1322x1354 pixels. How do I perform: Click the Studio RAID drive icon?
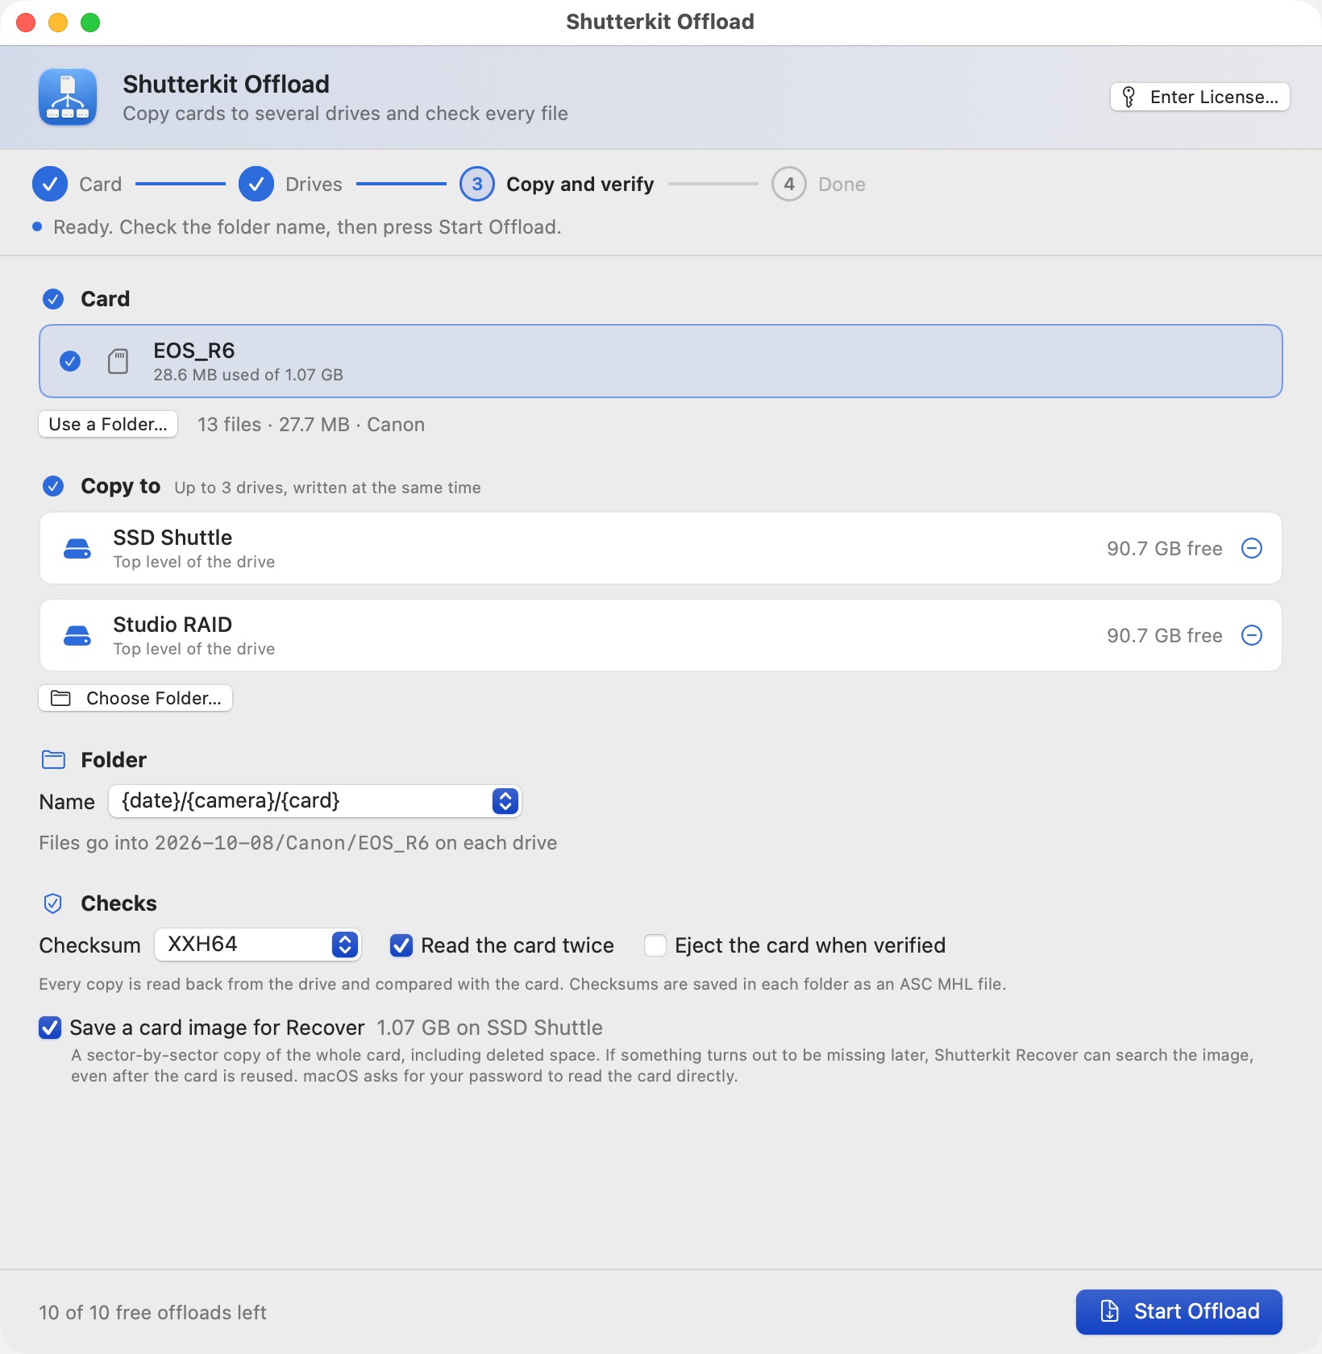coord(77,636)
